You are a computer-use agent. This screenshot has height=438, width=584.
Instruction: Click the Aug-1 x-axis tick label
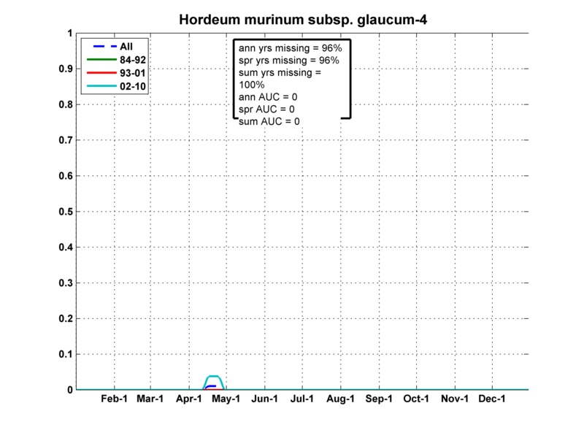341,400
